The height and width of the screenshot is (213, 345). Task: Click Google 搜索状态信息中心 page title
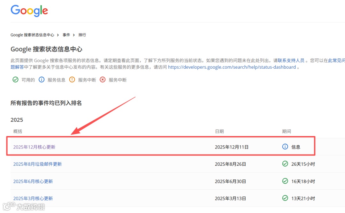[46, 49]
